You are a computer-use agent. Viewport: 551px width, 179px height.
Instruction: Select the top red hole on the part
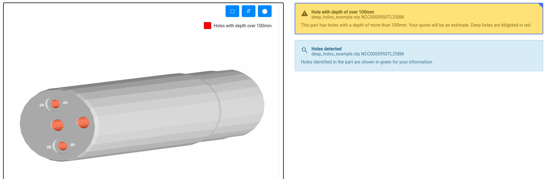point(55,104)
